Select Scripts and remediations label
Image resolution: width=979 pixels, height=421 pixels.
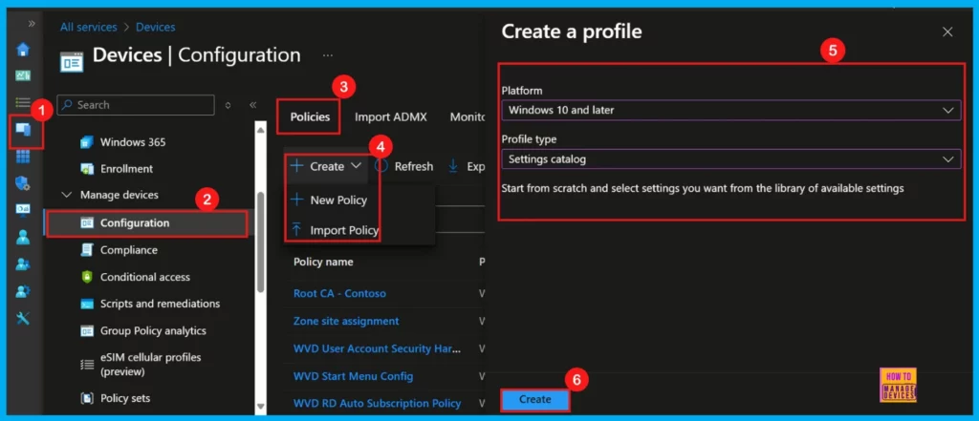pos(160,304)
